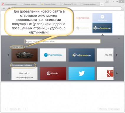Select the World of Tanks popular tile
Viewport: 125px width, 113px height.
tap(24, 55)
